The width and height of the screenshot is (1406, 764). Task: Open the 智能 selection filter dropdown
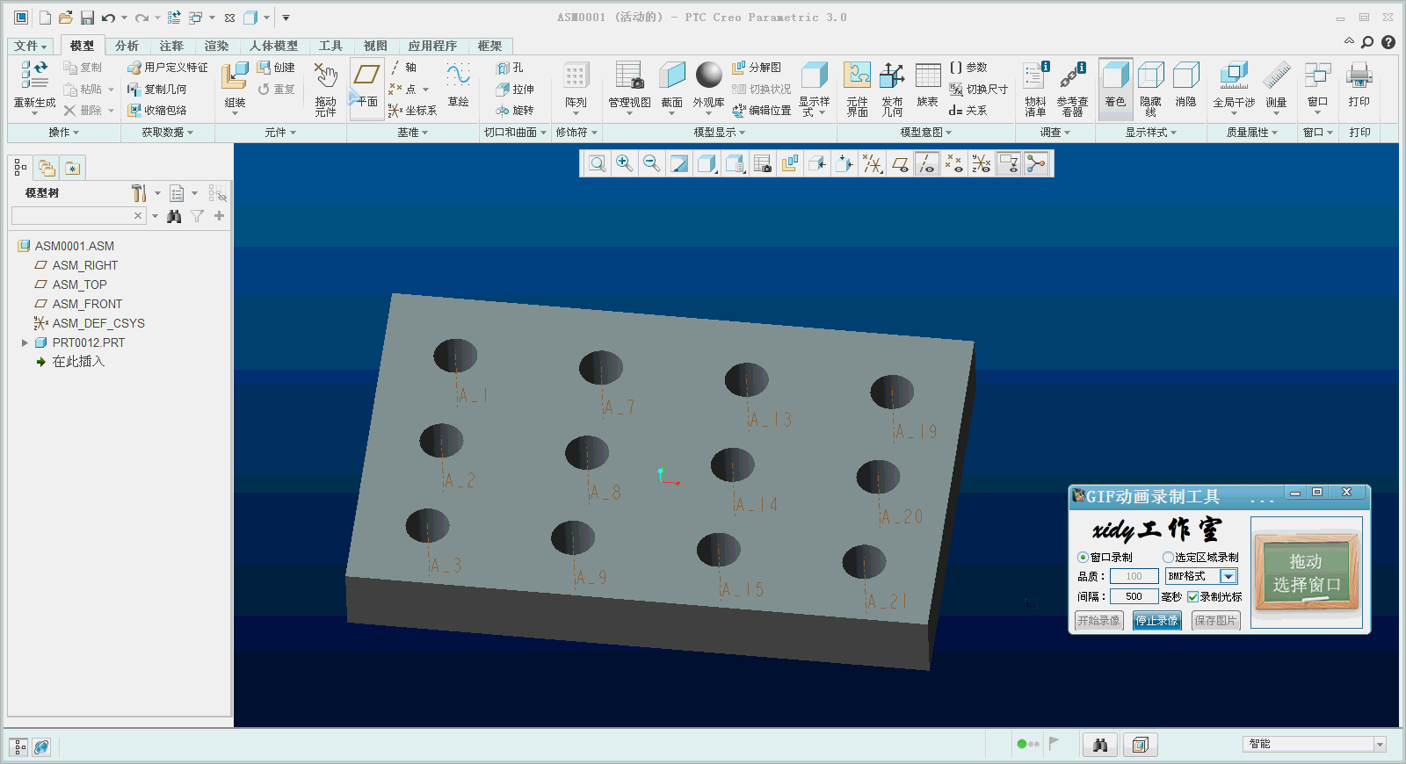[x=1380, y=745]
